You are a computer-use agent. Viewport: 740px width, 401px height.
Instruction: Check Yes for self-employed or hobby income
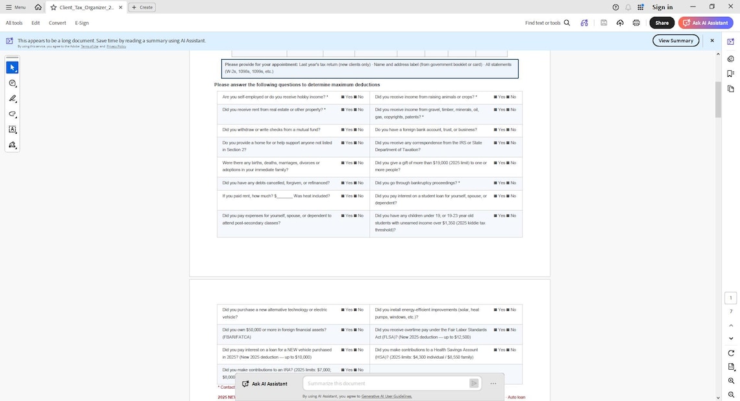coord(343,97)
